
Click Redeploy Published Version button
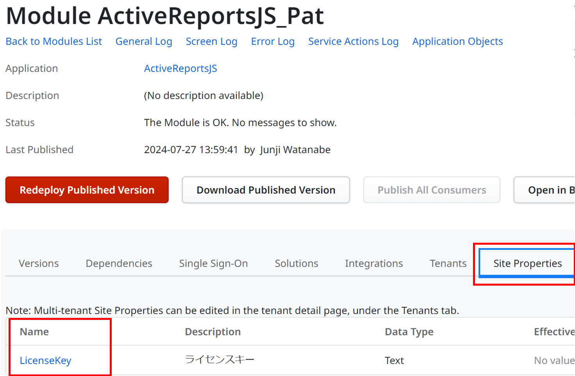tap(87, 190)
